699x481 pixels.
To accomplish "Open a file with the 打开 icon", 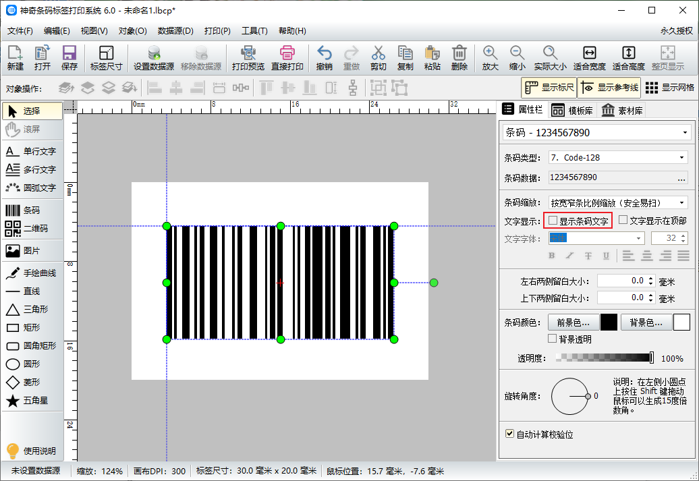I will 43,58.
